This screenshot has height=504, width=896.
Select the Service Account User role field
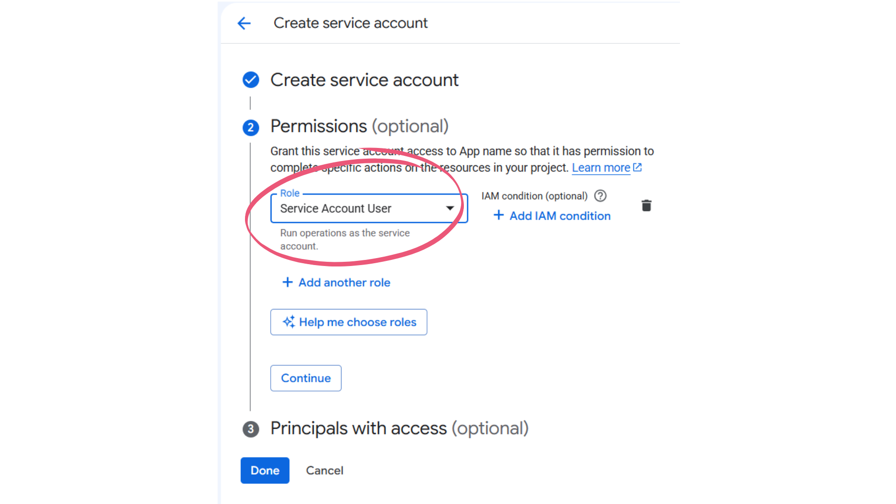click(369, 208)
